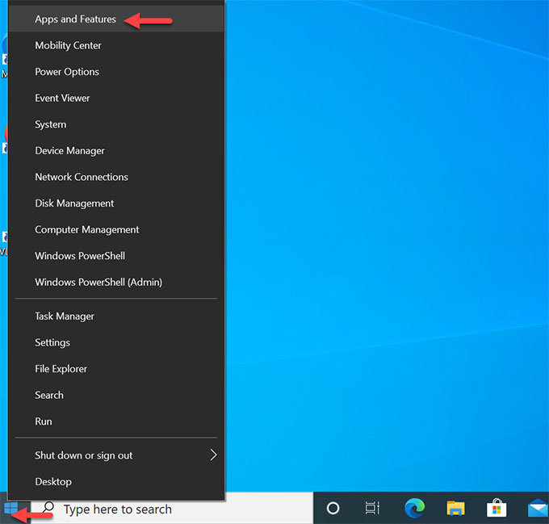Launch Computer Management

click(116, 229)
